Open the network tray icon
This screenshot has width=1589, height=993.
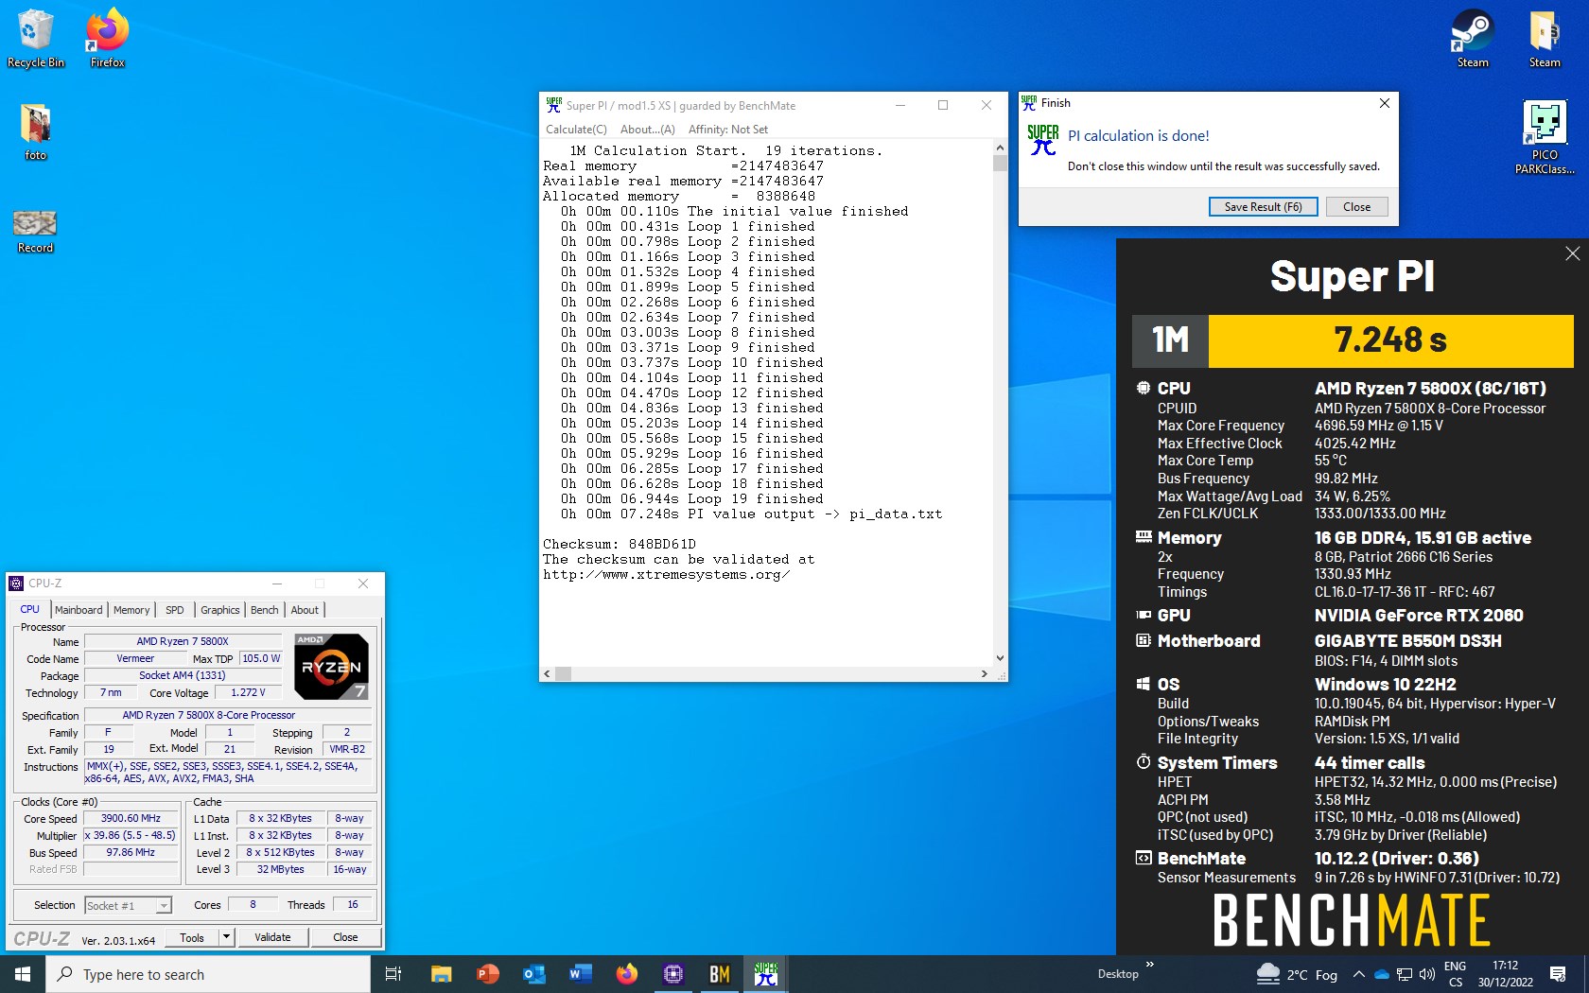[1405, 974]
